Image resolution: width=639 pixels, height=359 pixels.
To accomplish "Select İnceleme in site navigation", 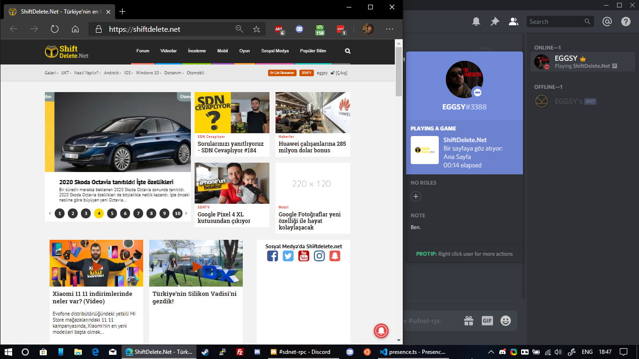I will (197, 51).
